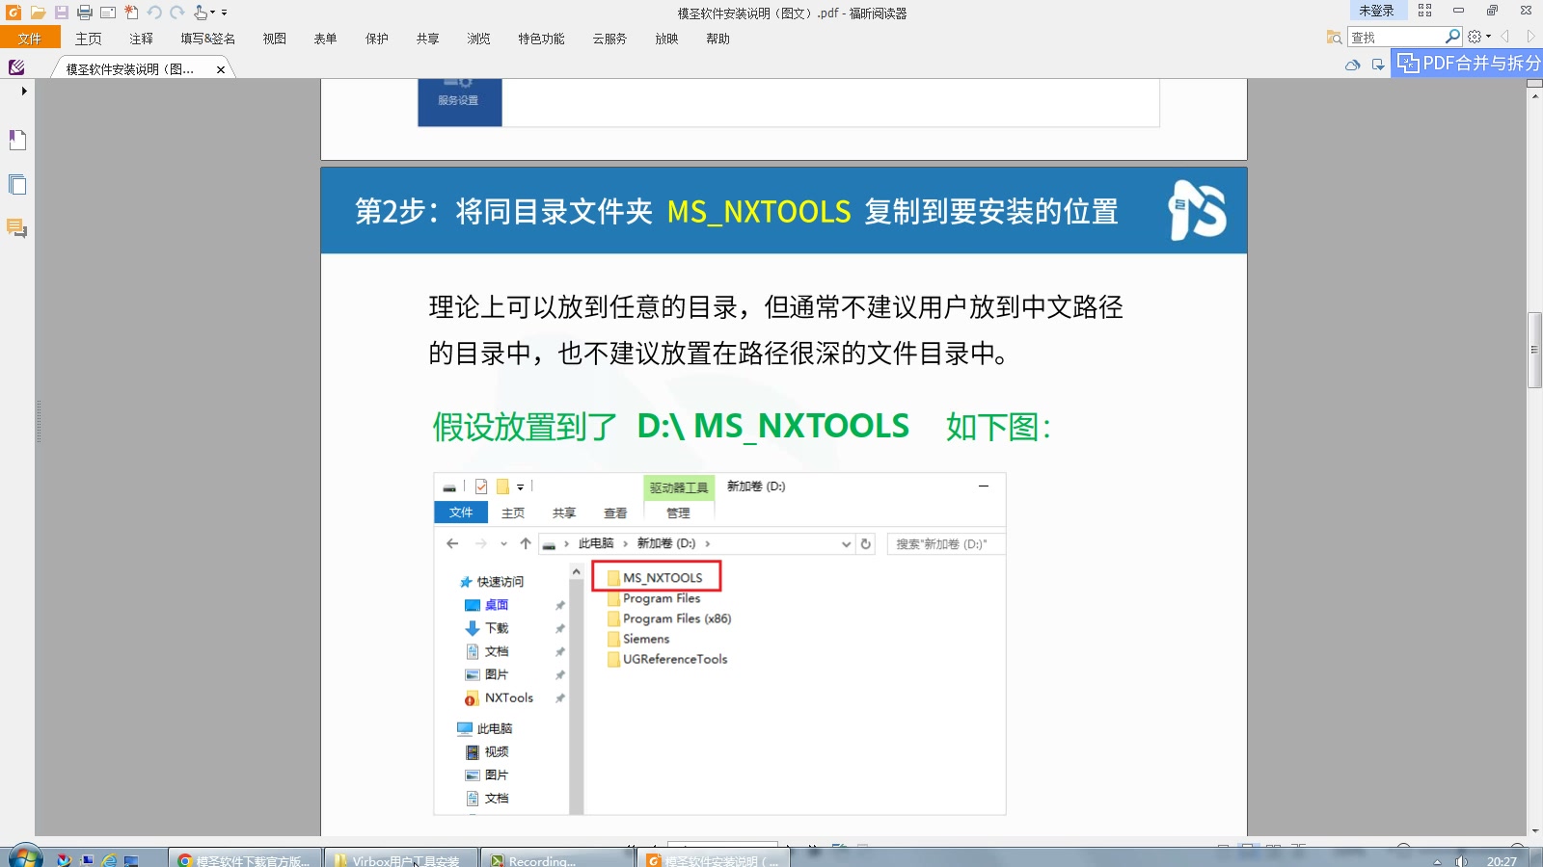
Task: Close the 模圣软件安装说明 document tab
Action: tap(221, 69)
